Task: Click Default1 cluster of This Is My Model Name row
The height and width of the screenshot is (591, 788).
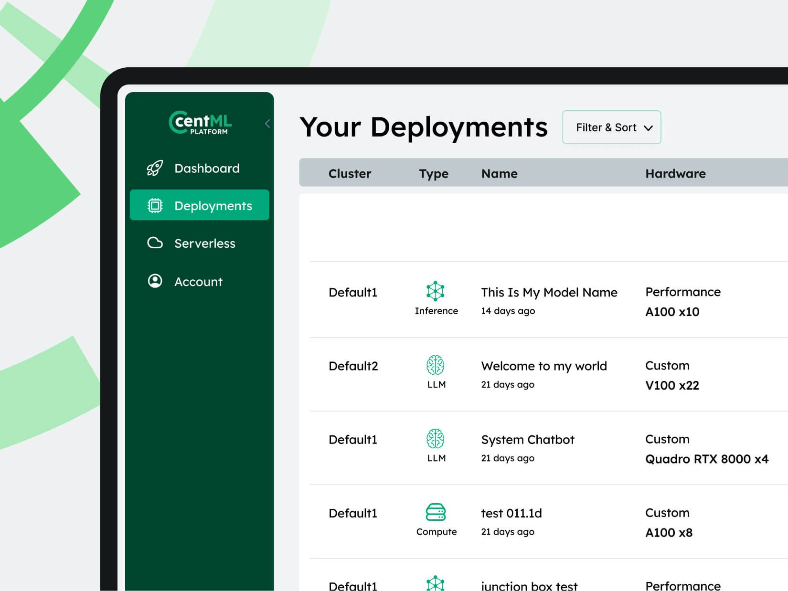Action: point(353,292)
